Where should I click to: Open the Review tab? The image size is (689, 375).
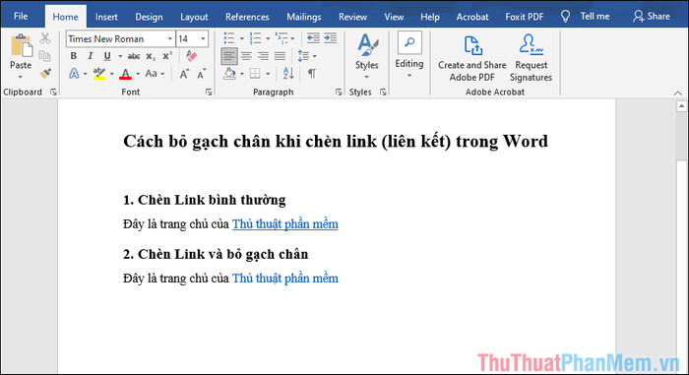coord(352,17)
